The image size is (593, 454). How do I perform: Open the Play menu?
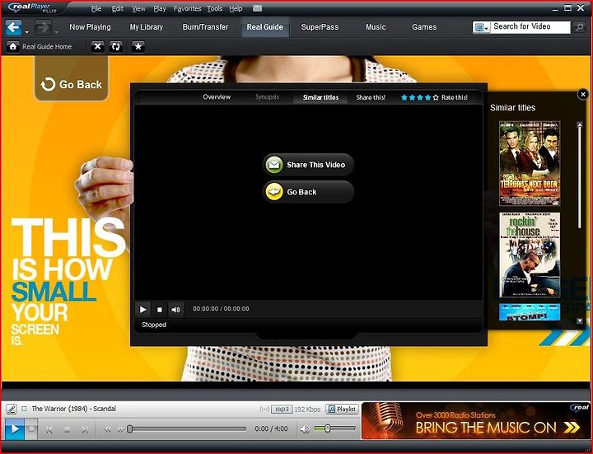[160, 9]
